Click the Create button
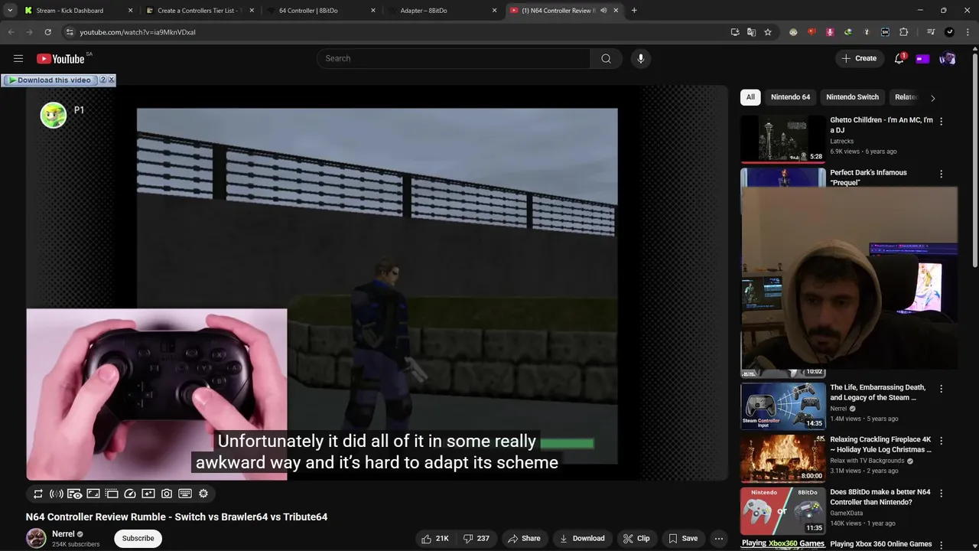 (859, 58)
